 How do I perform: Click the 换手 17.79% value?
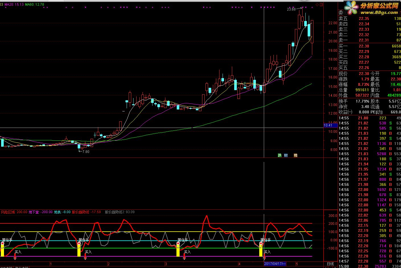[363, 101]
